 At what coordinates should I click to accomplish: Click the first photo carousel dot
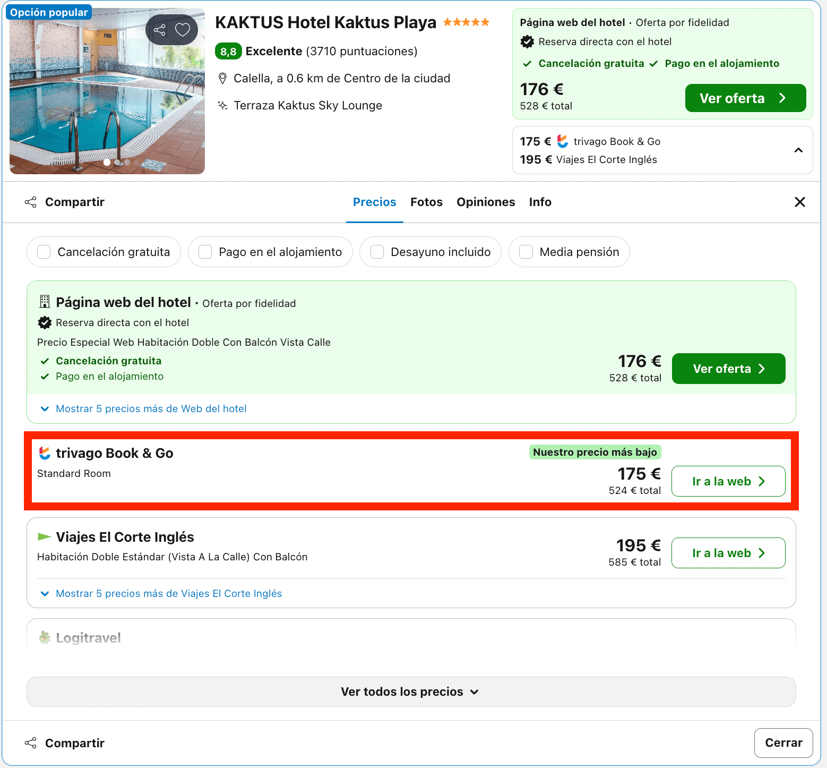pos(107,163)
